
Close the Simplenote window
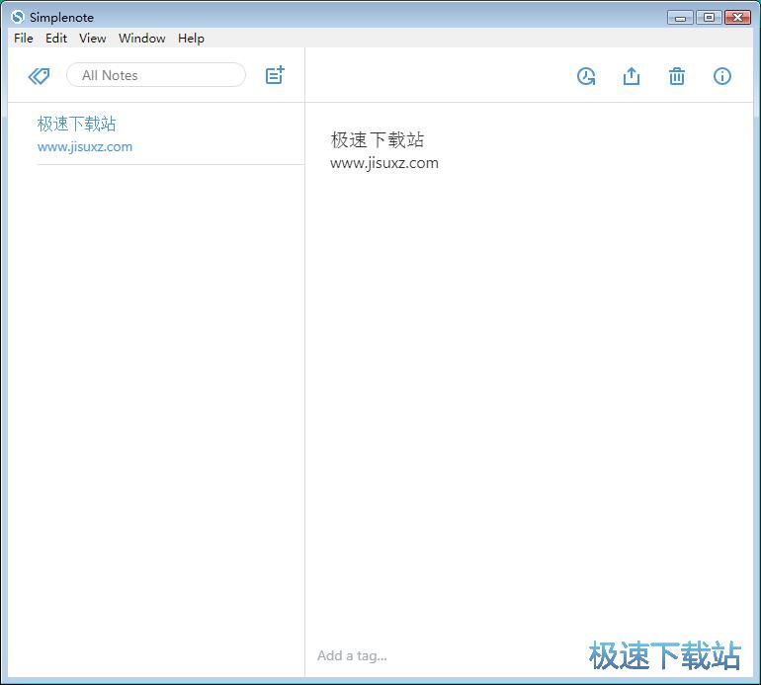click(x=737, y=18)
